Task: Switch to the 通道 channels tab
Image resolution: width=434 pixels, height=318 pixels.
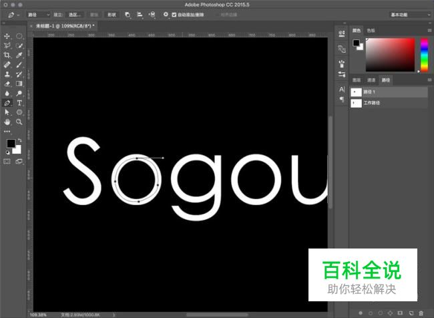Action: click(371, 80)
